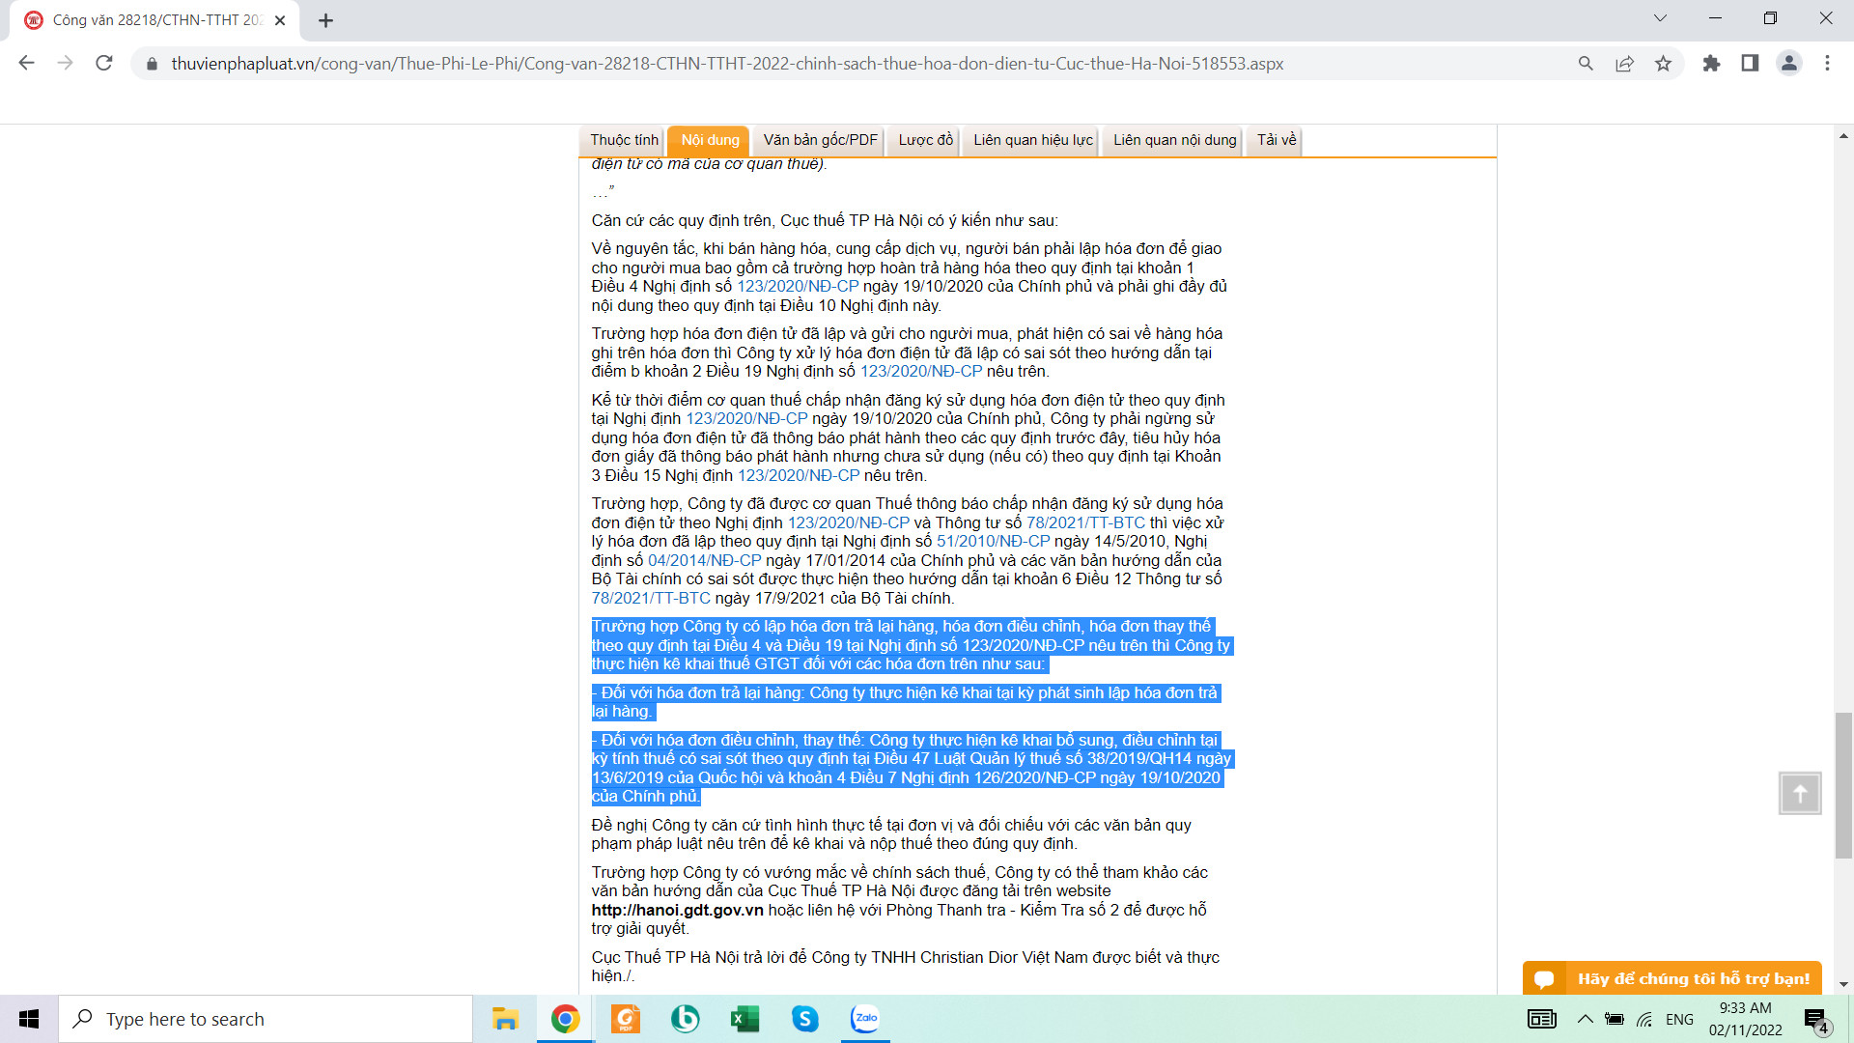1854x1043 pixels.
Task: Click the ENG language indicator
Action: (1679, 1019)
